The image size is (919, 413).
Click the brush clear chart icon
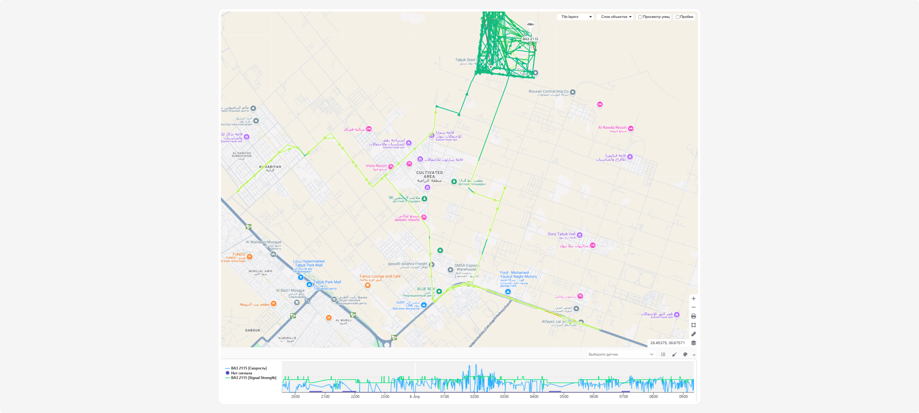pyautogui.click(x=674, y=354)
